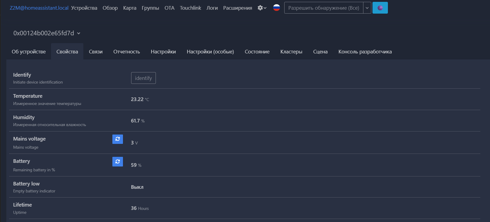Click the Lifetime property label
The height and width of the screenshot is (222, 490).
tap(23, 205)
